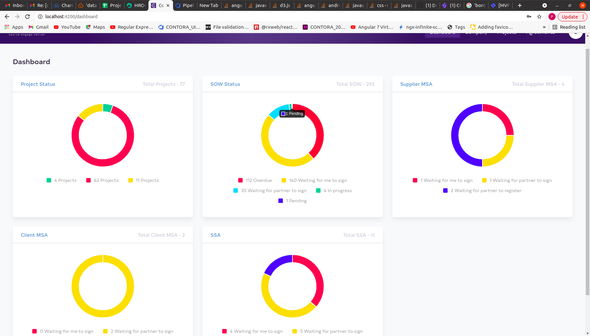Expand hidden bookmarks with the chevron
This screenshot has width=590, height=336.
tap(544, 27)
